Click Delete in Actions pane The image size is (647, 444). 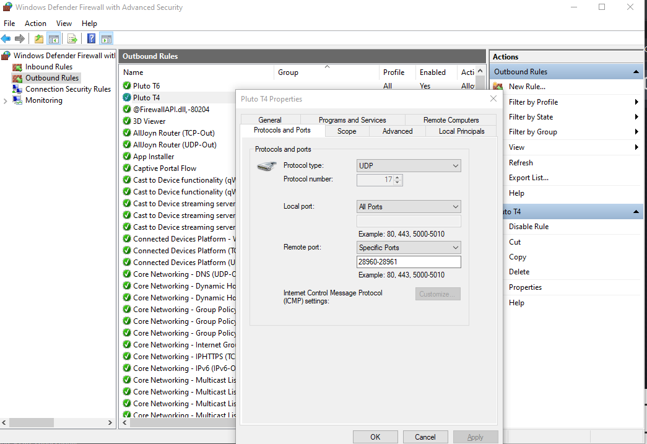[x=519, y=272]
